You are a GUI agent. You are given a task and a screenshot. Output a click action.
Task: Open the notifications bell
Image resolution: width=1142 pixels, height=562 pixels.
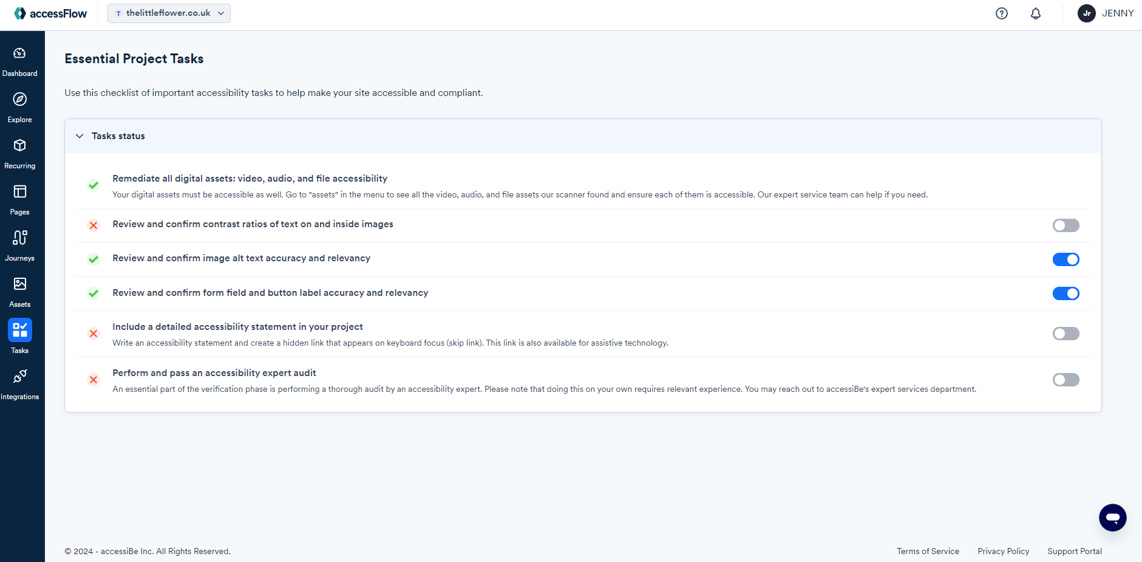click(1035, 13)
